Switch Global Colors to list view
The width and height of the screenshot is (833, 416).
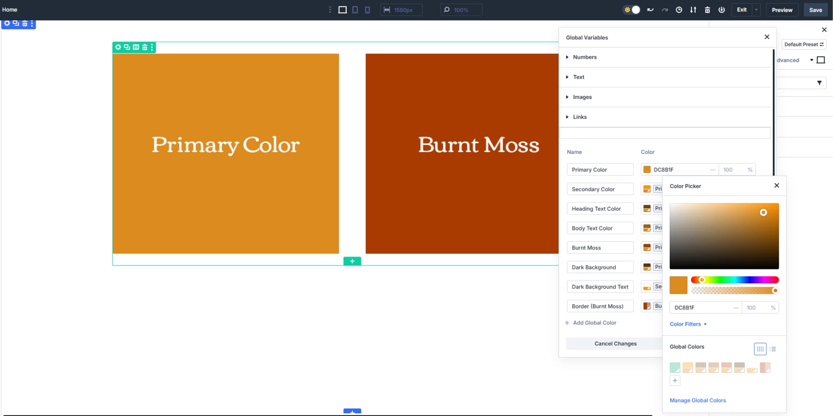[x=773, y=349]
